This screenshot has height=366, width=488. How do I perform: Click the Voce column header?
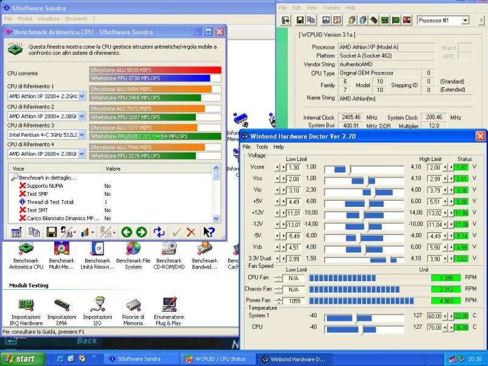pos(55,169)
